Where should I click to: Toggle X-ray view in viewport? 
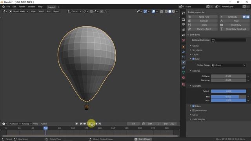point(162,11)
